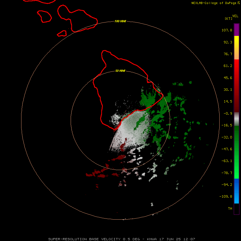Click the 14.5 velocity scale value
The width and height of the screenshot is (241, 241).
coord(228,101)
